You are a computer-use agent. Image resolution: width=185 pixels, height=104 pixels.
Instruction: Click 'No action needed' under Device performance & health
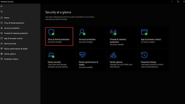[x=86, y=67]
